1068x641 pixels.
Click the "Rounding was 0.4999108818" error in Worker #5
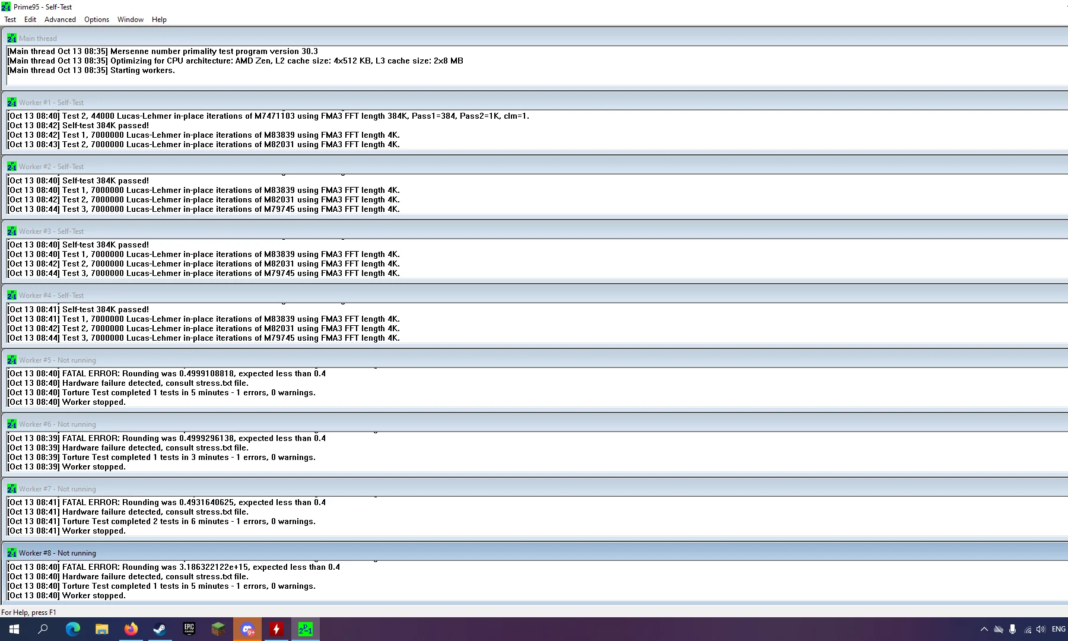pos(167,373)
